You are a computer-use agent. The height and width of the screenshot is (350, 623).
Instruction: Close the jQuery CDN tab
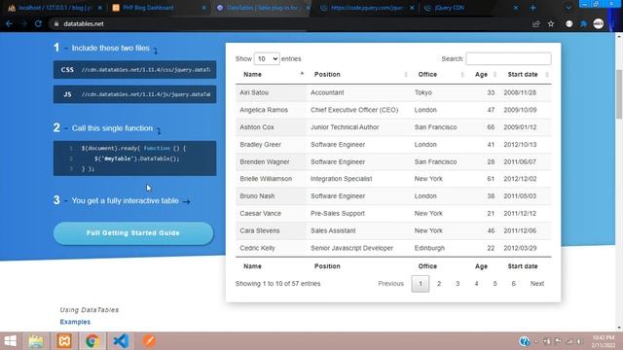[x=516, y=8]
